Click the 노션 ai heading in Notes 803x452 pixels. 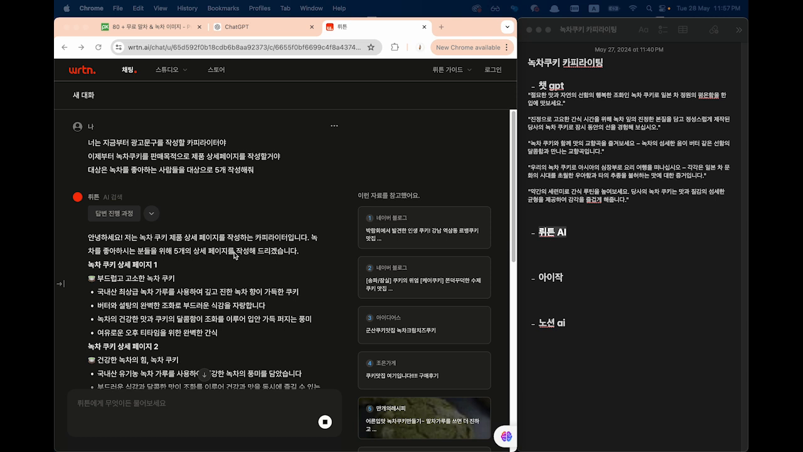pos(551,323)
